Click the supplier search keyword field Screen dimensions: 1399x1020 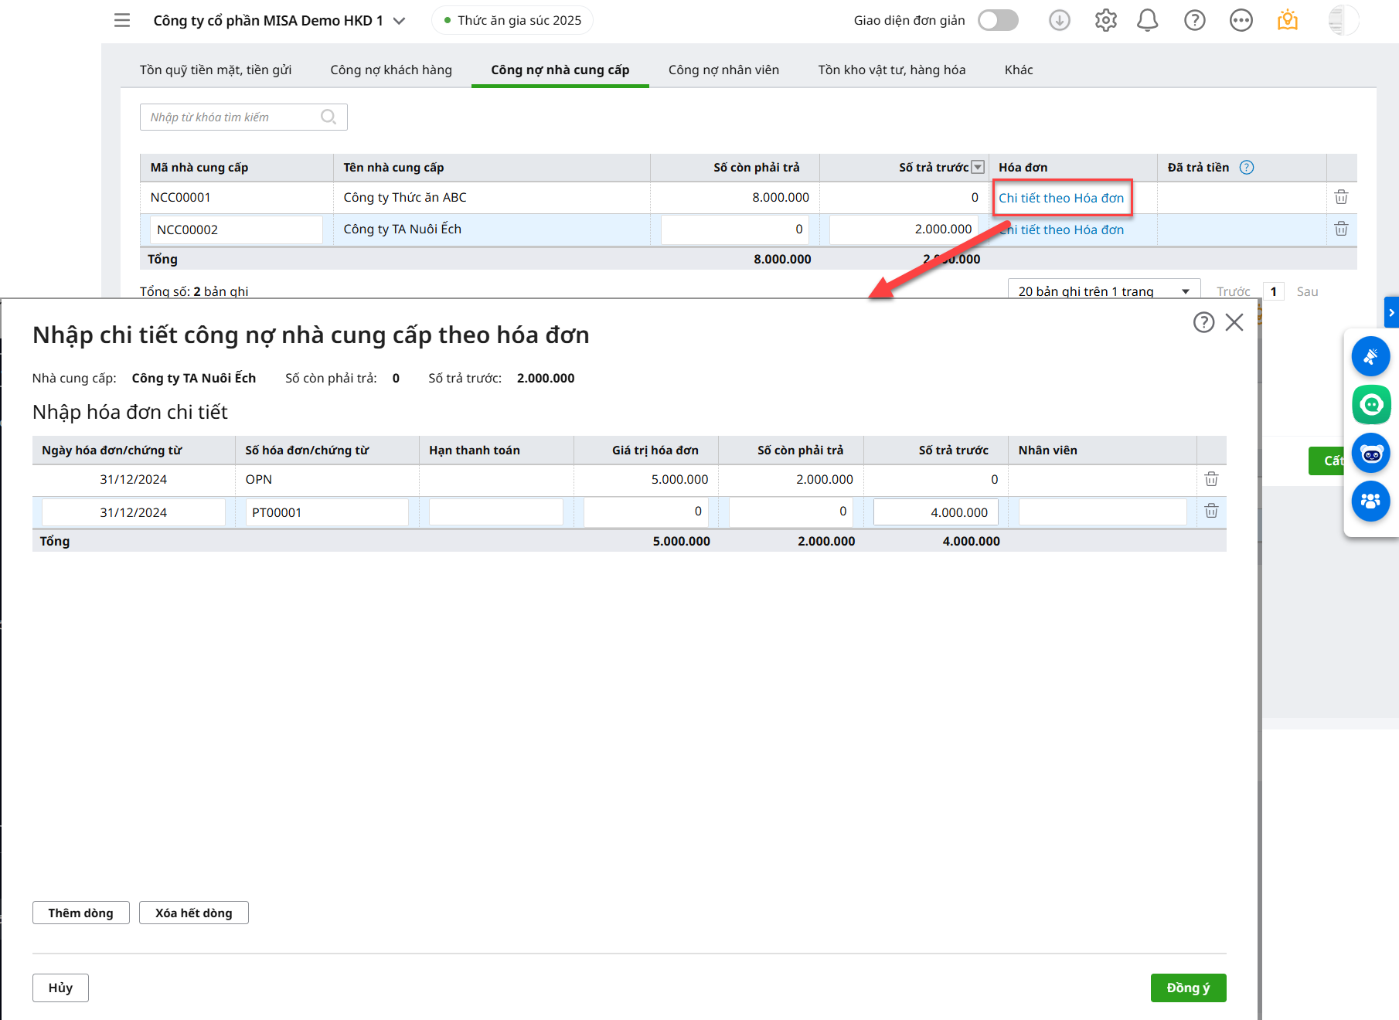point(232,117)
